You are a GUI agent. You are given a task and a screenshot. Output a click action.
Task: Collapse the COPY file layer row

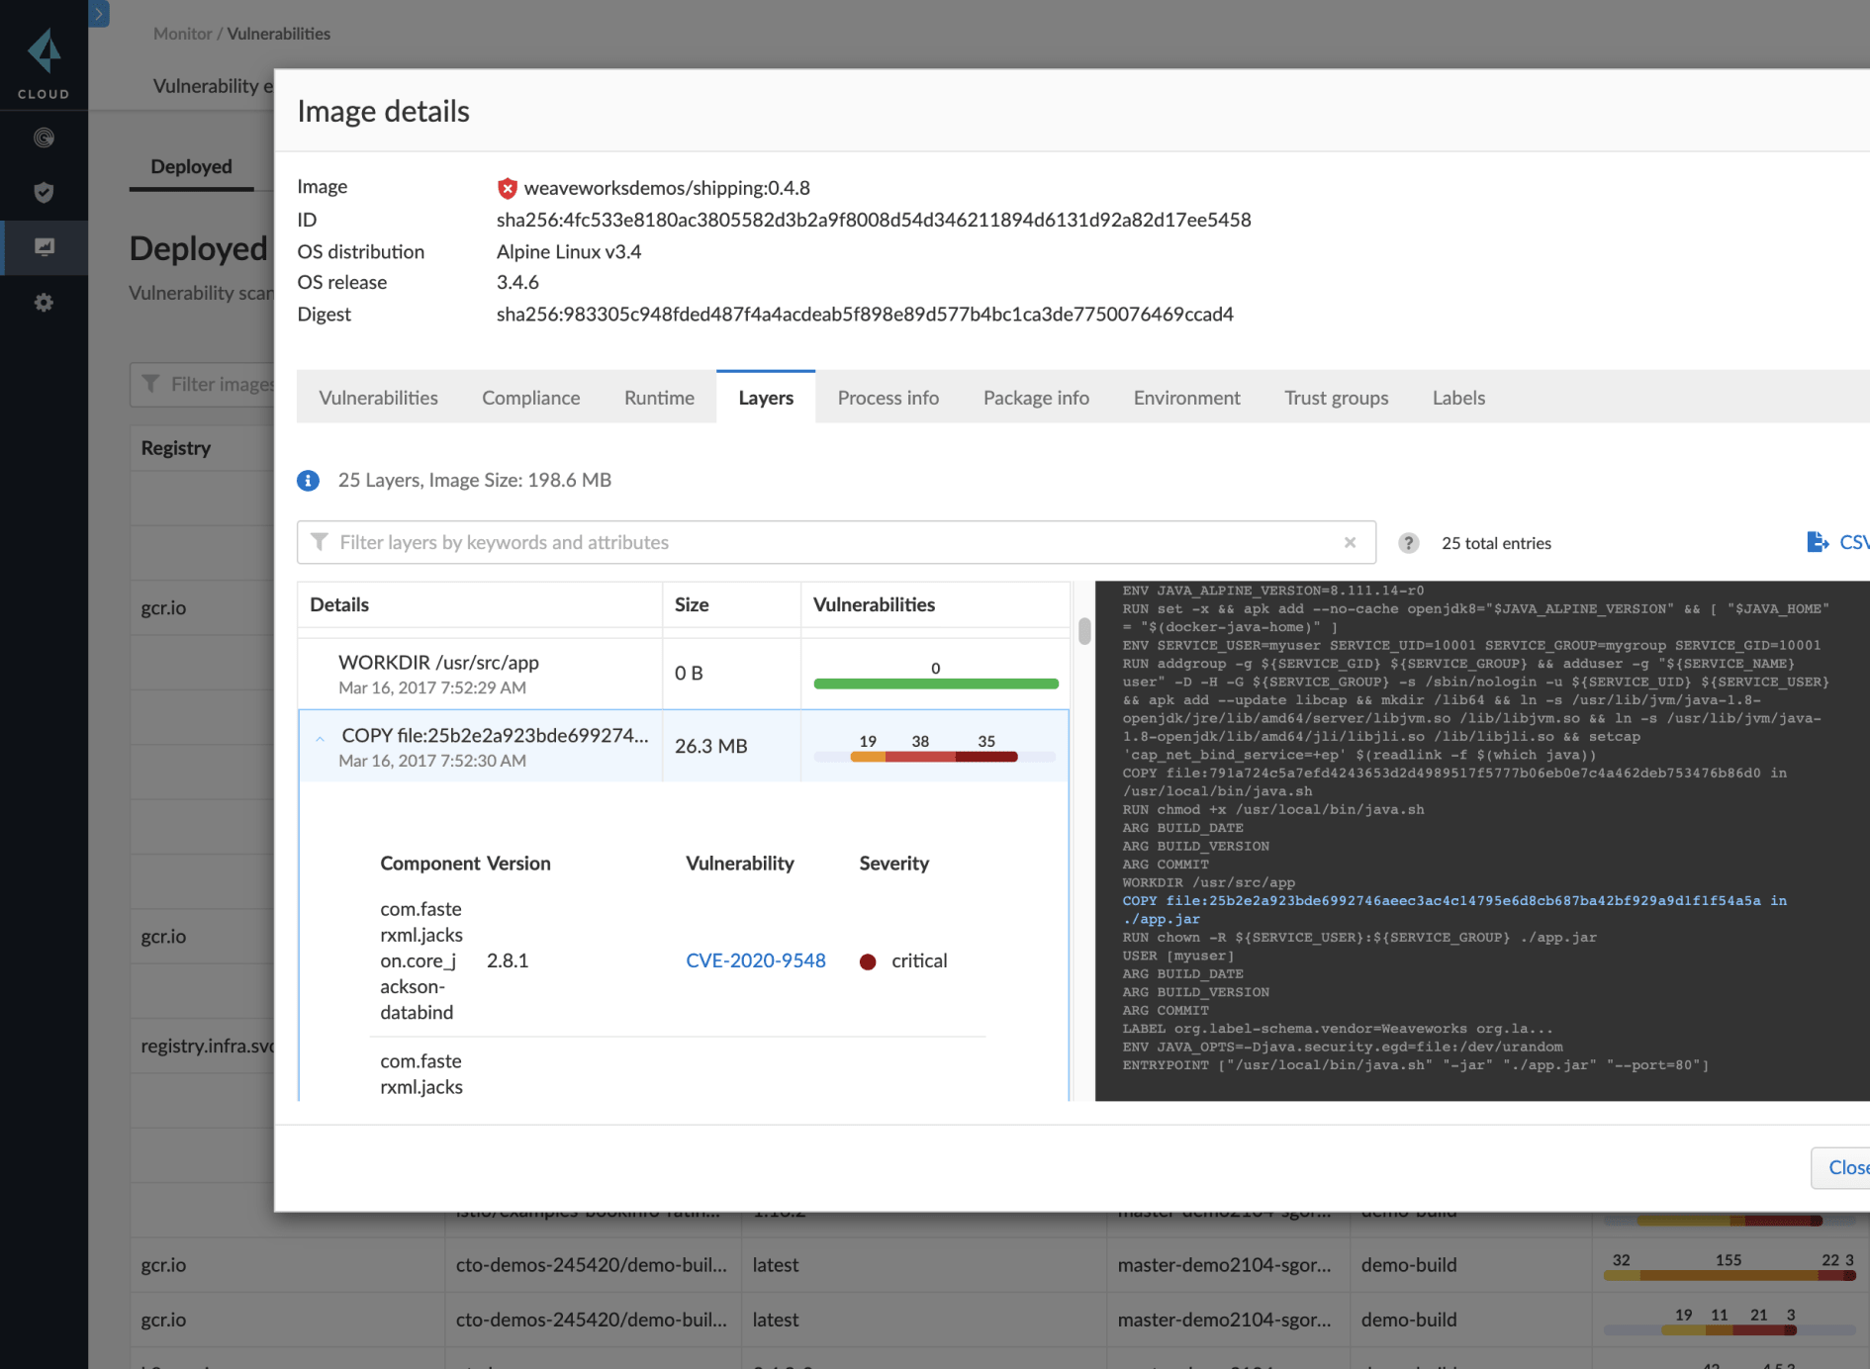pos(320,739)
